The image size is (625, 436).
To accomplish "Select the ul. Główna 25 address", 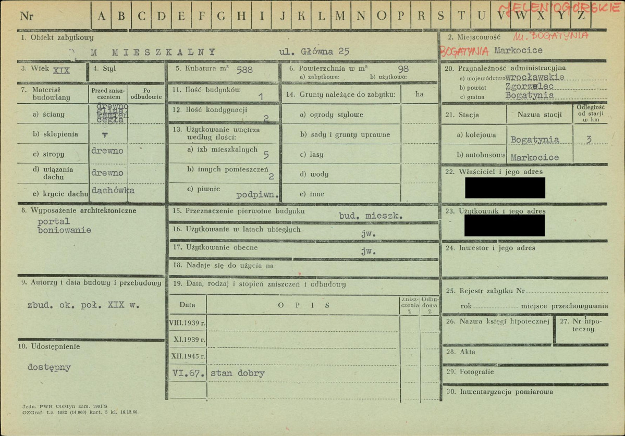I will click(314, 52).
